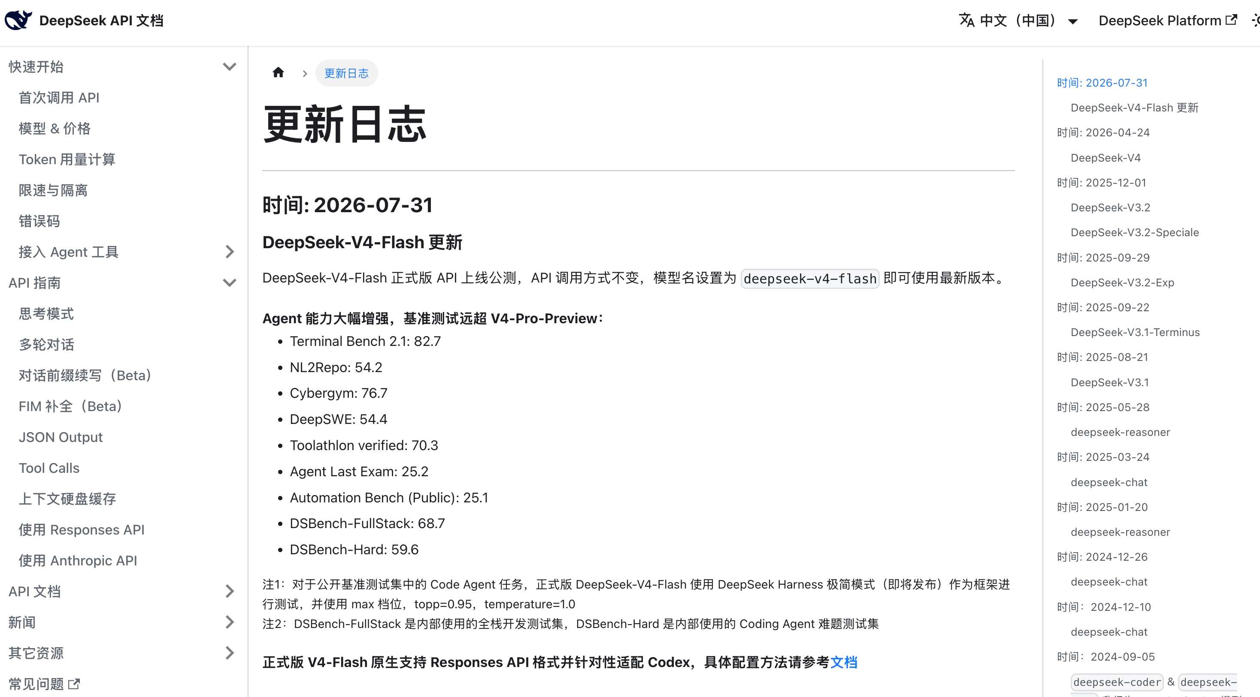This screenshot has height=697, width=1260.
Task: Open 限速与隔离 page
Action: [53, 190]
